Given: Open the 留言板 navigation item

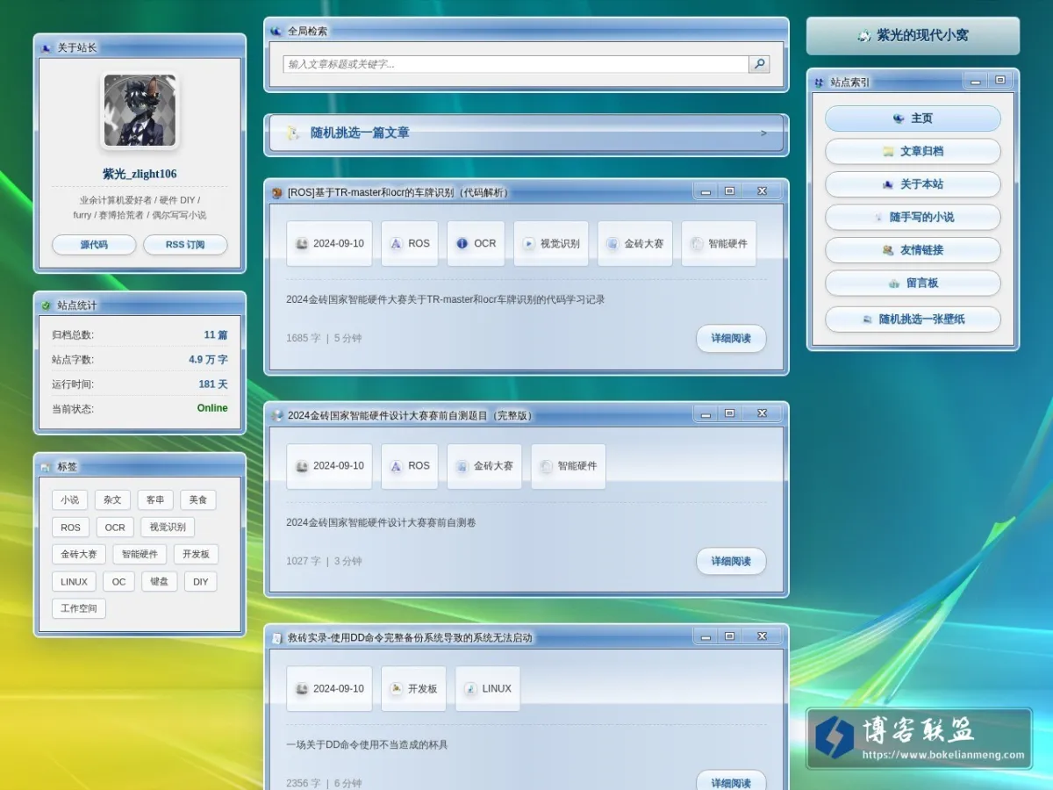Looking at the screenshot, I should (913, 284).
